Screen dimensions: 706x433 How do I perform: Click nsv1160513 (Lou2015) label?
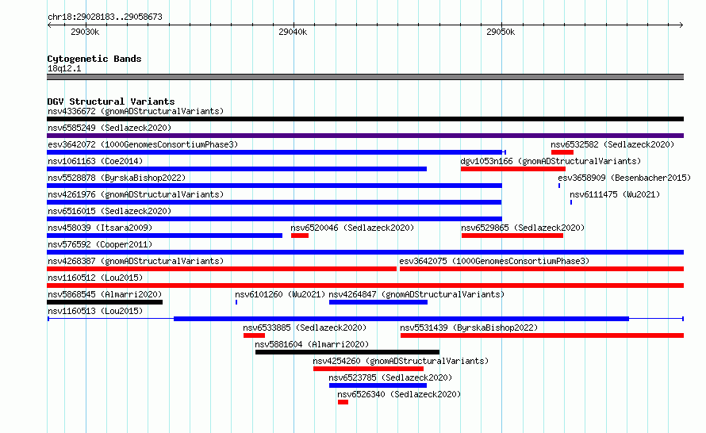tap(95, 311)
